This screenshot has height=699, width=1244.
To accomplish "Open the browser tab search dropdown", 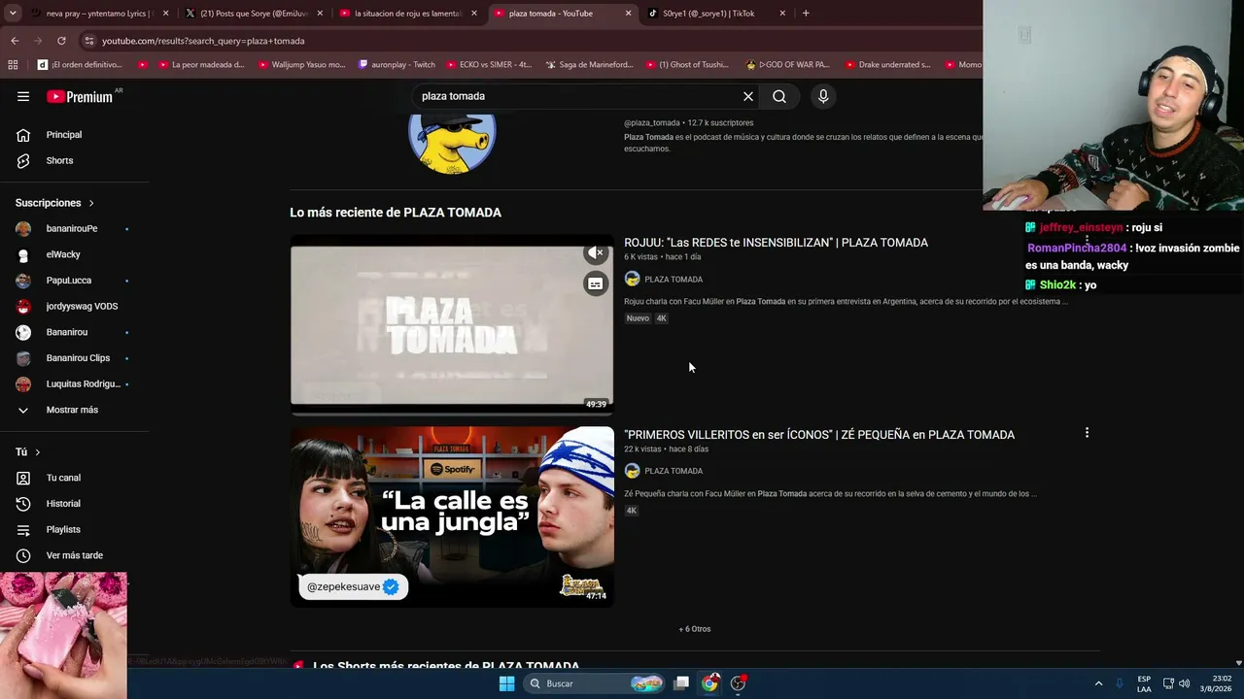I will [12, 14].
